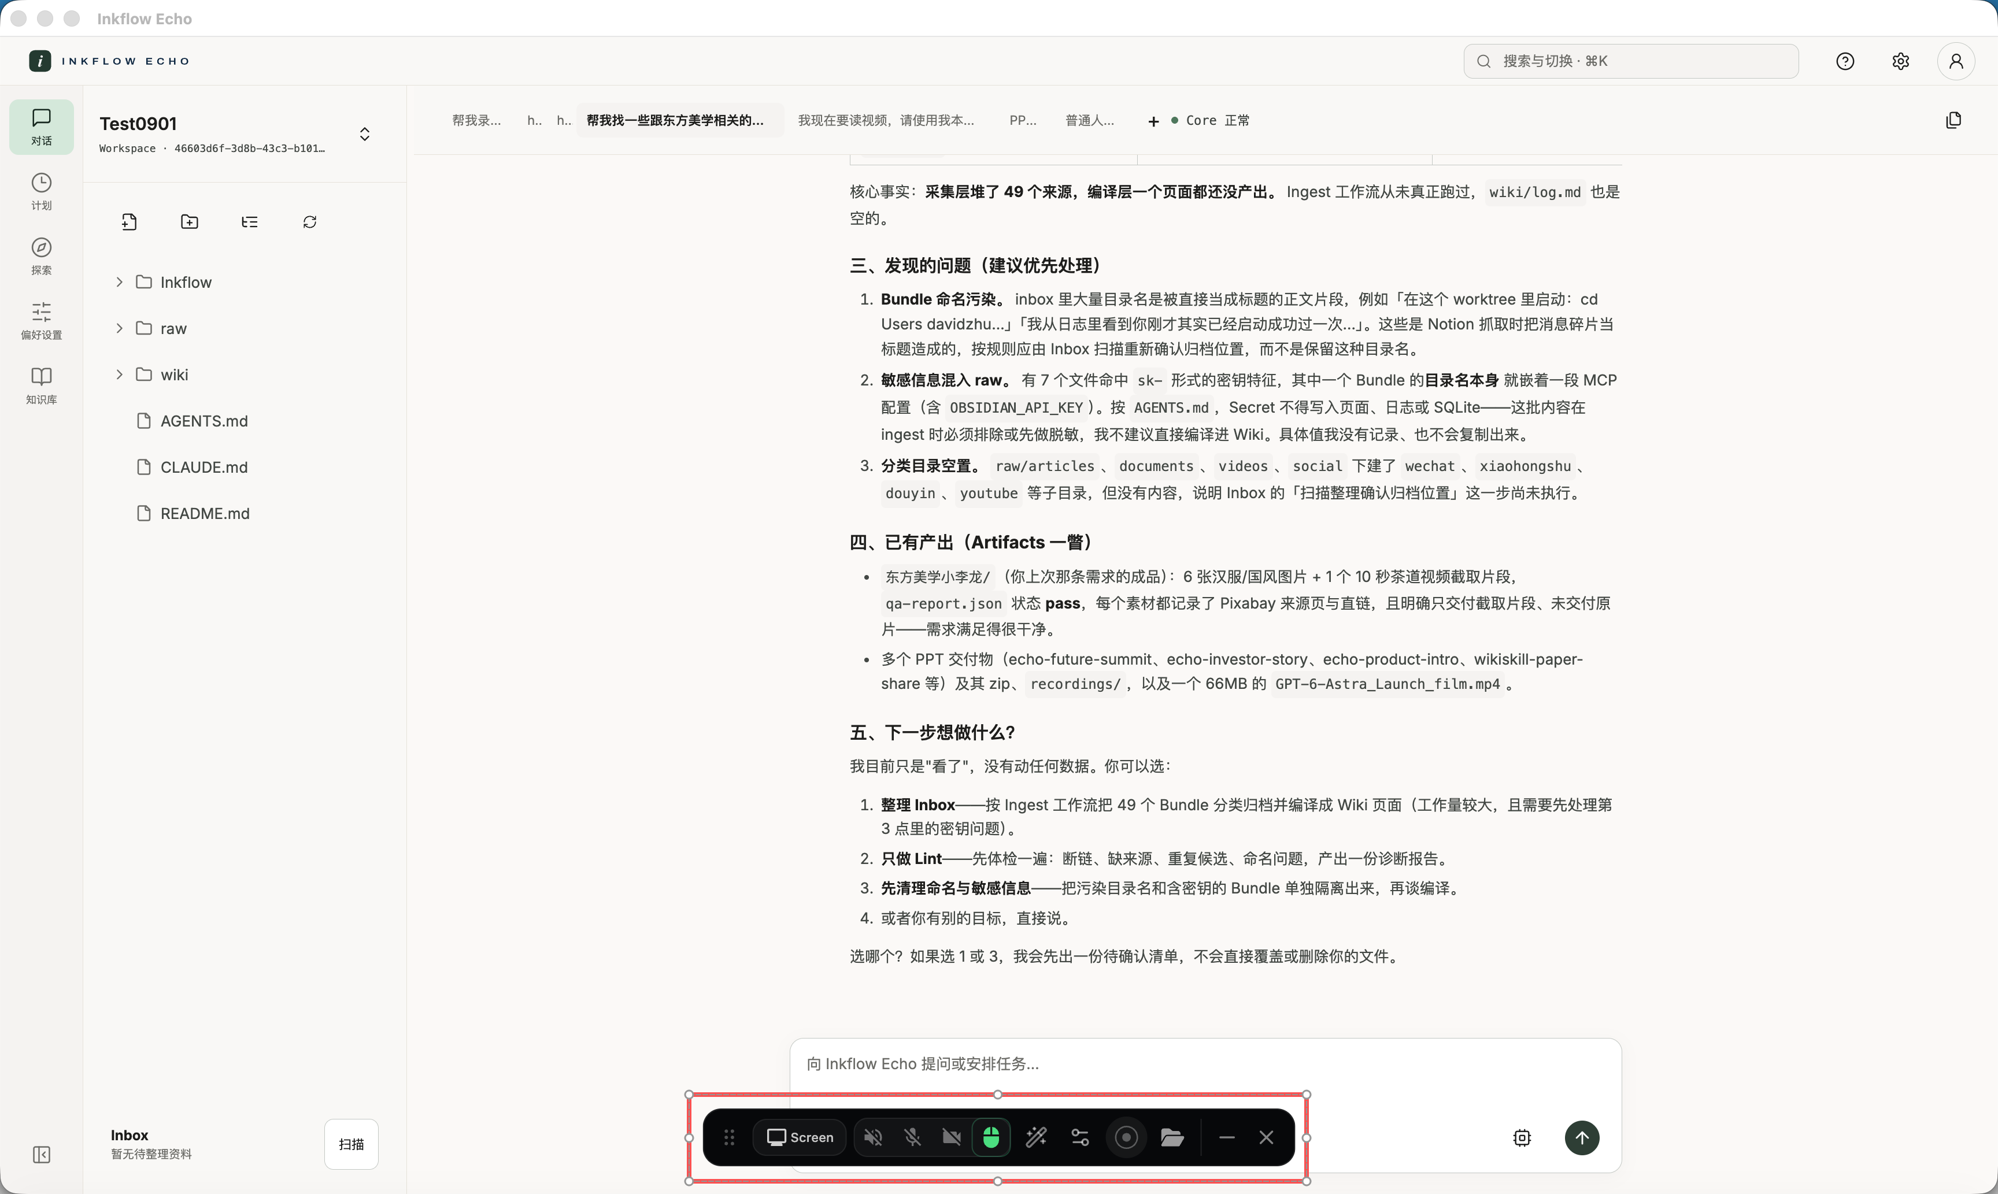
Task: Open 偏好设置 preferences in sidebar
Action: pyautogui.click(x=41, y=320)
